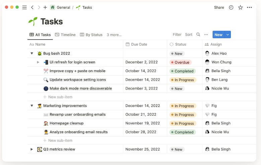Click envelope icon of Revamp onboarding emails
Image resolution: width=261 pixels, height=165 pixels.
click(46, 115)
